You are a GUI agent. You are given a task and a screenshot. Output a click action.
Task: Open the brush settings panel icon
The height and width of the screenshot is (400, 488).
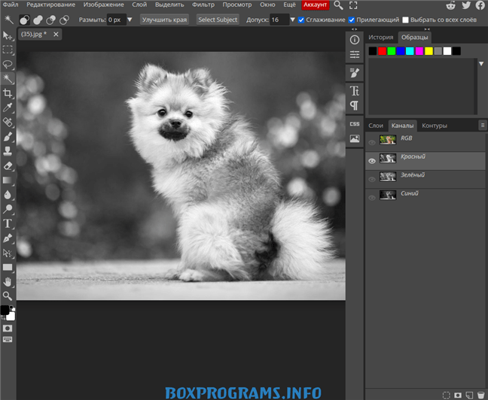pyautogui.click(x=355, y=73)
